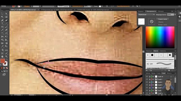Switch to the Градиент panel tab

click(141, 11)
